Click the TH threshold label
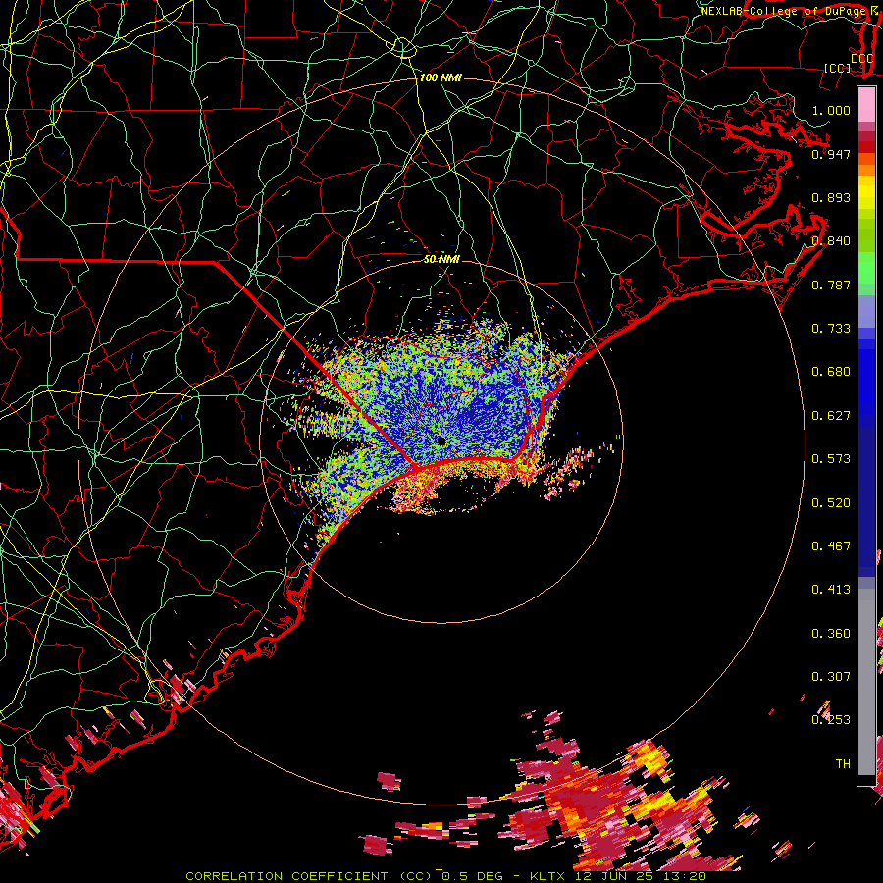The image size is (883, 883). click(843, 764)
